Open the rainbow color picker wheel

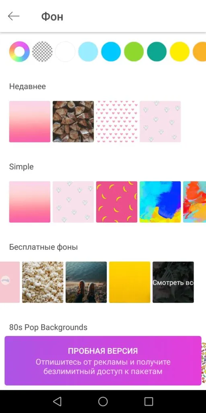tap(19, 52)
